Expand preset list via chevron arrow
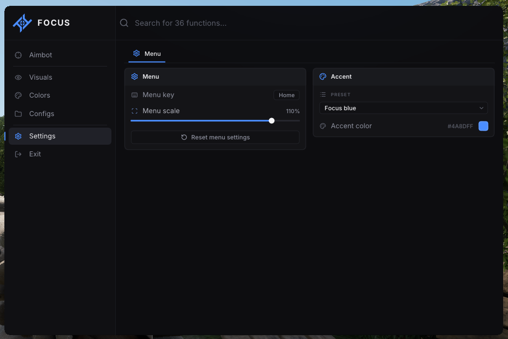 click(481, 108)
